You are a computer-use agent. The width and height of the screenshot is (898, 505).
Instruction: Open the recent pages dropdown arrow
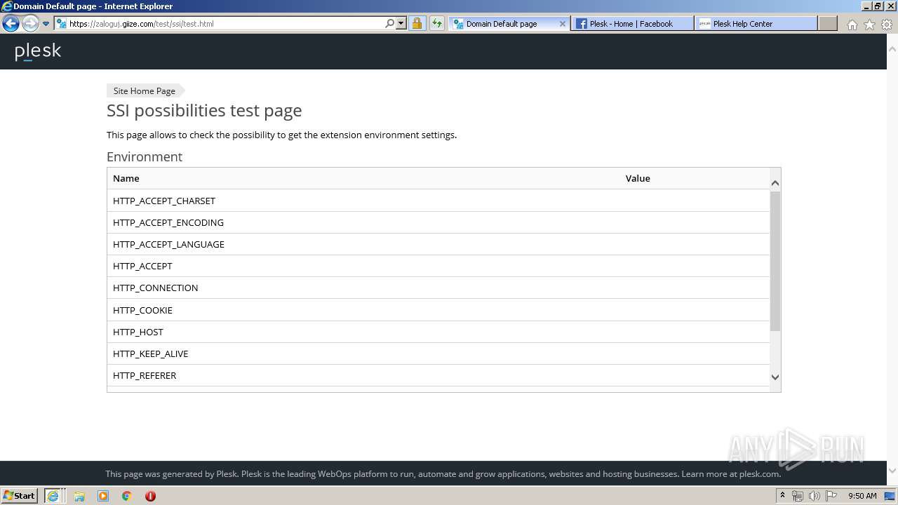tap(46, 24)
